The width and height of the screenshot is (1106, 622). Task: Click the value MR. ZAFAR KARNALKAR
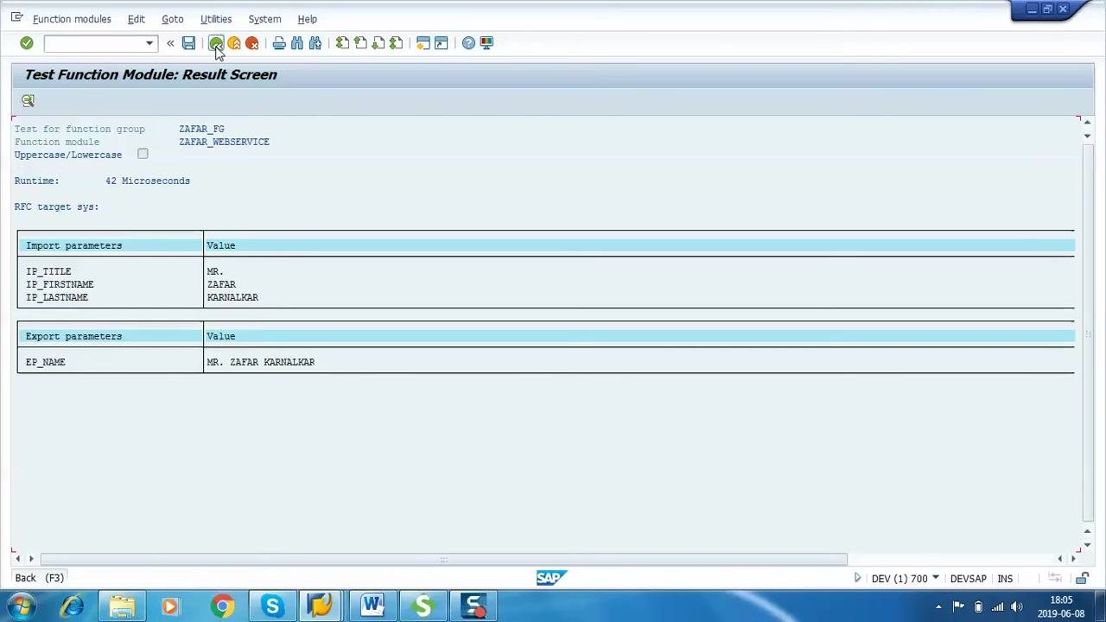coord(261,362)
